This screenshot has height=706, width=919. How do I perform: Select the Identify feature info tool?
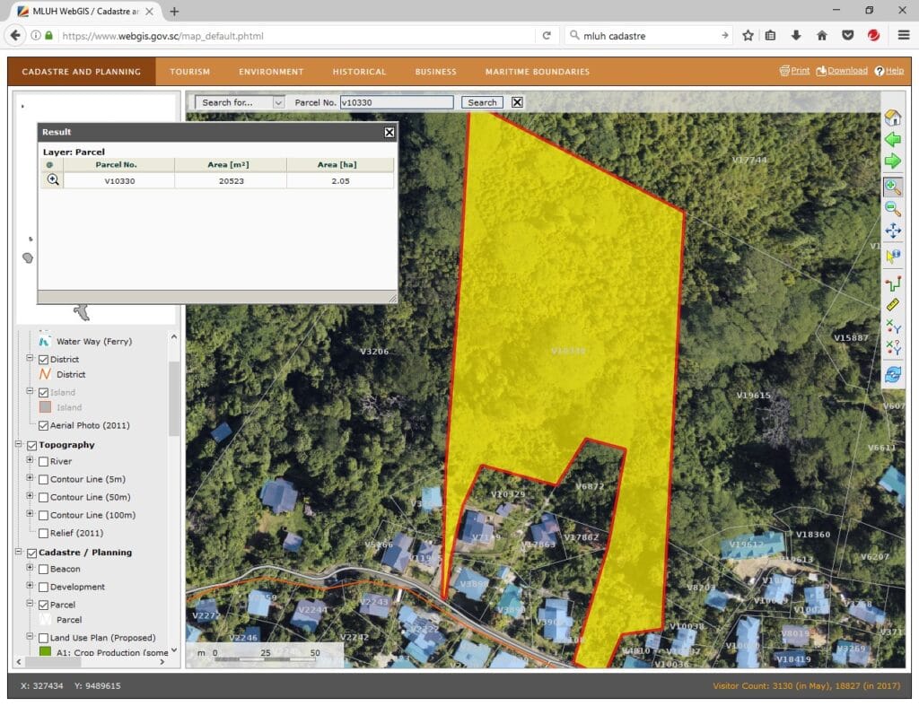coord(892,256)
